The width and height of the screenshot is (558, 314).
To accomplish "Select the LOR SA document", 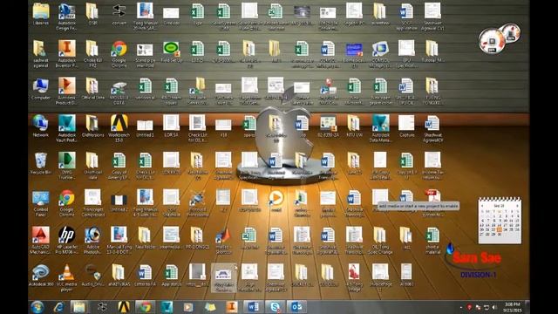I will 171,126.
